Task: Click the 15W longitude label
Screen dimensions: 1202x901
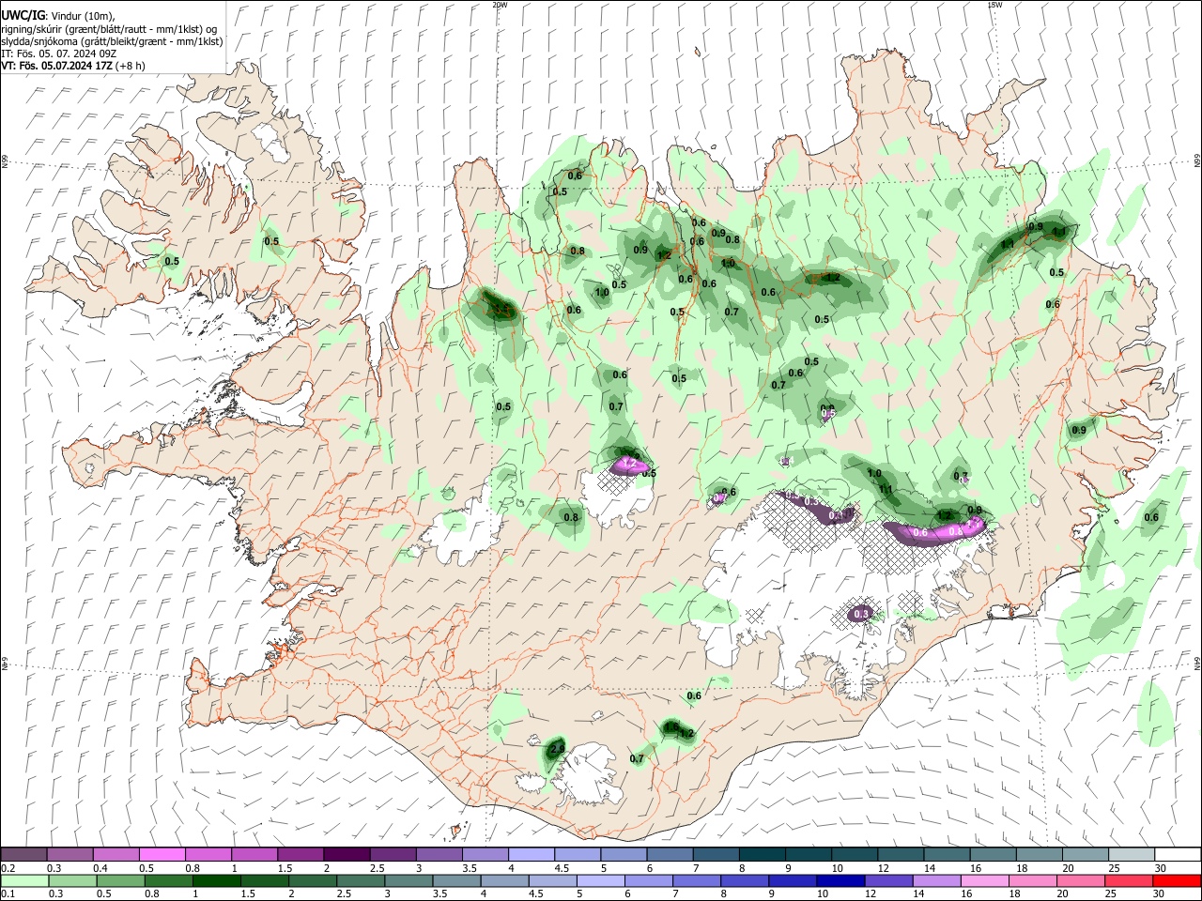Action: point(994,4)
